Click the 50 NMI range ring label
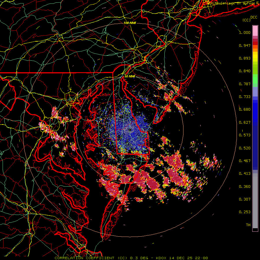Screen dimensions: 260x260 [x=130, y=76]
